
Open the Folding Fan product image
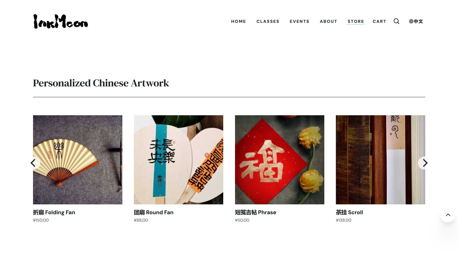[x=78, y=160]
